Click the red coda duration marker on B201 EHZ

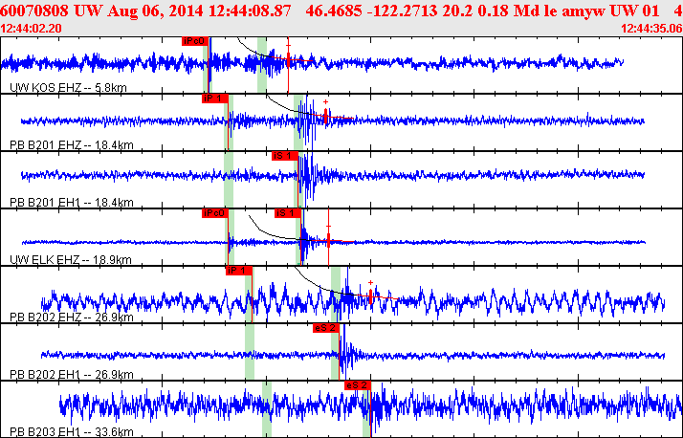tap(326, 117)
